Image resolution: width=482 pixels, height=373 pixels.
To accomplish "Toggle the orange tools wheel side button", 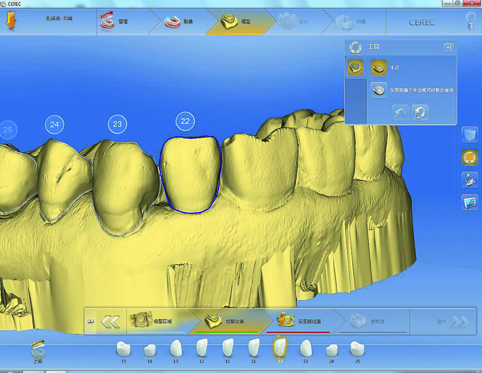I will tap(470, 157).
